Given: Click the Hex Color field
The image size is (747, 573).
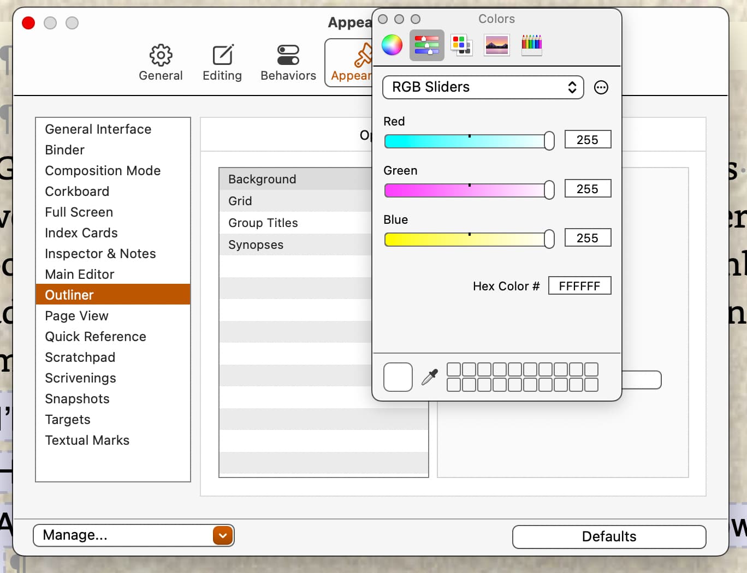Looking at the screenshot, I should click(579, 286).
